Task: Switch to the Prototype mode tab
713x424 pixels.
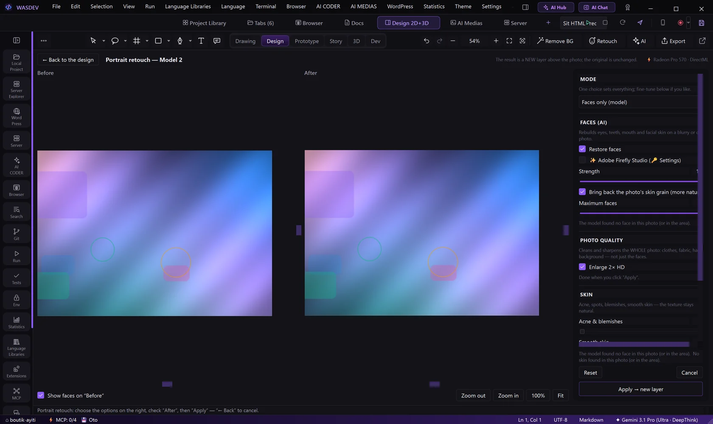Action: tap(306, 41)
